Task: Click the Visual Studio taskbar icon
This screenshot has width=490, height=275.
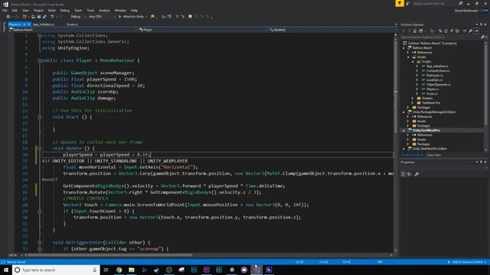Action: (x=256, y=270)
